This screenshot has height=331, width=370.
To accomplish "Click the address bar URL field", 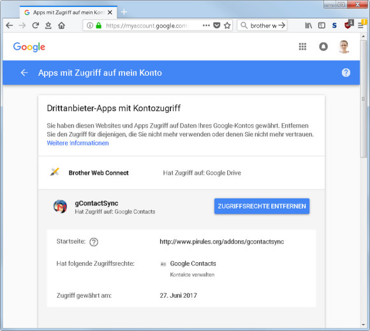I will [146, 26].
